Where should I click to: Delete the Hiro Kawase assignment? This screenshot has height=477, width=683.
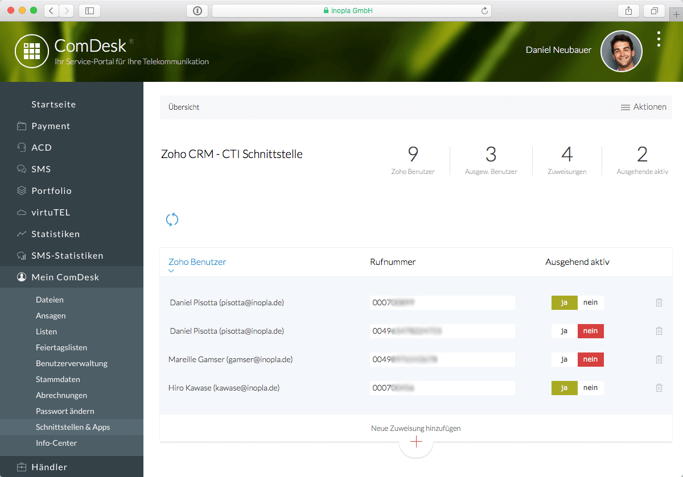(x=659, y=388)
